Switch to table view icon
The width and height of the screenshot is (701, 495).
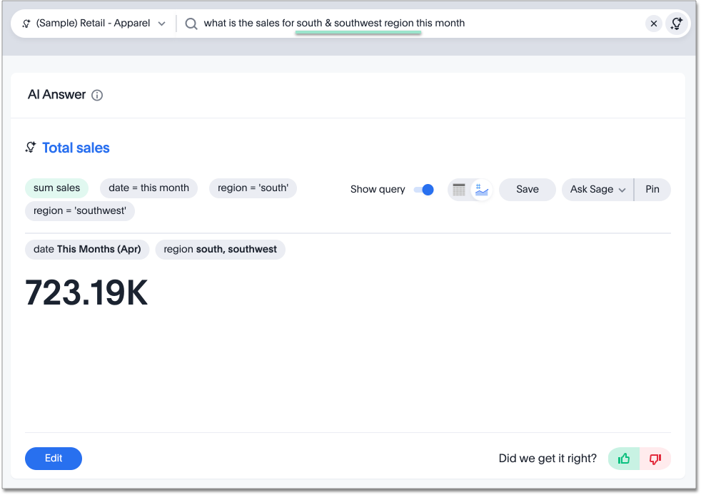click(459, 190)
